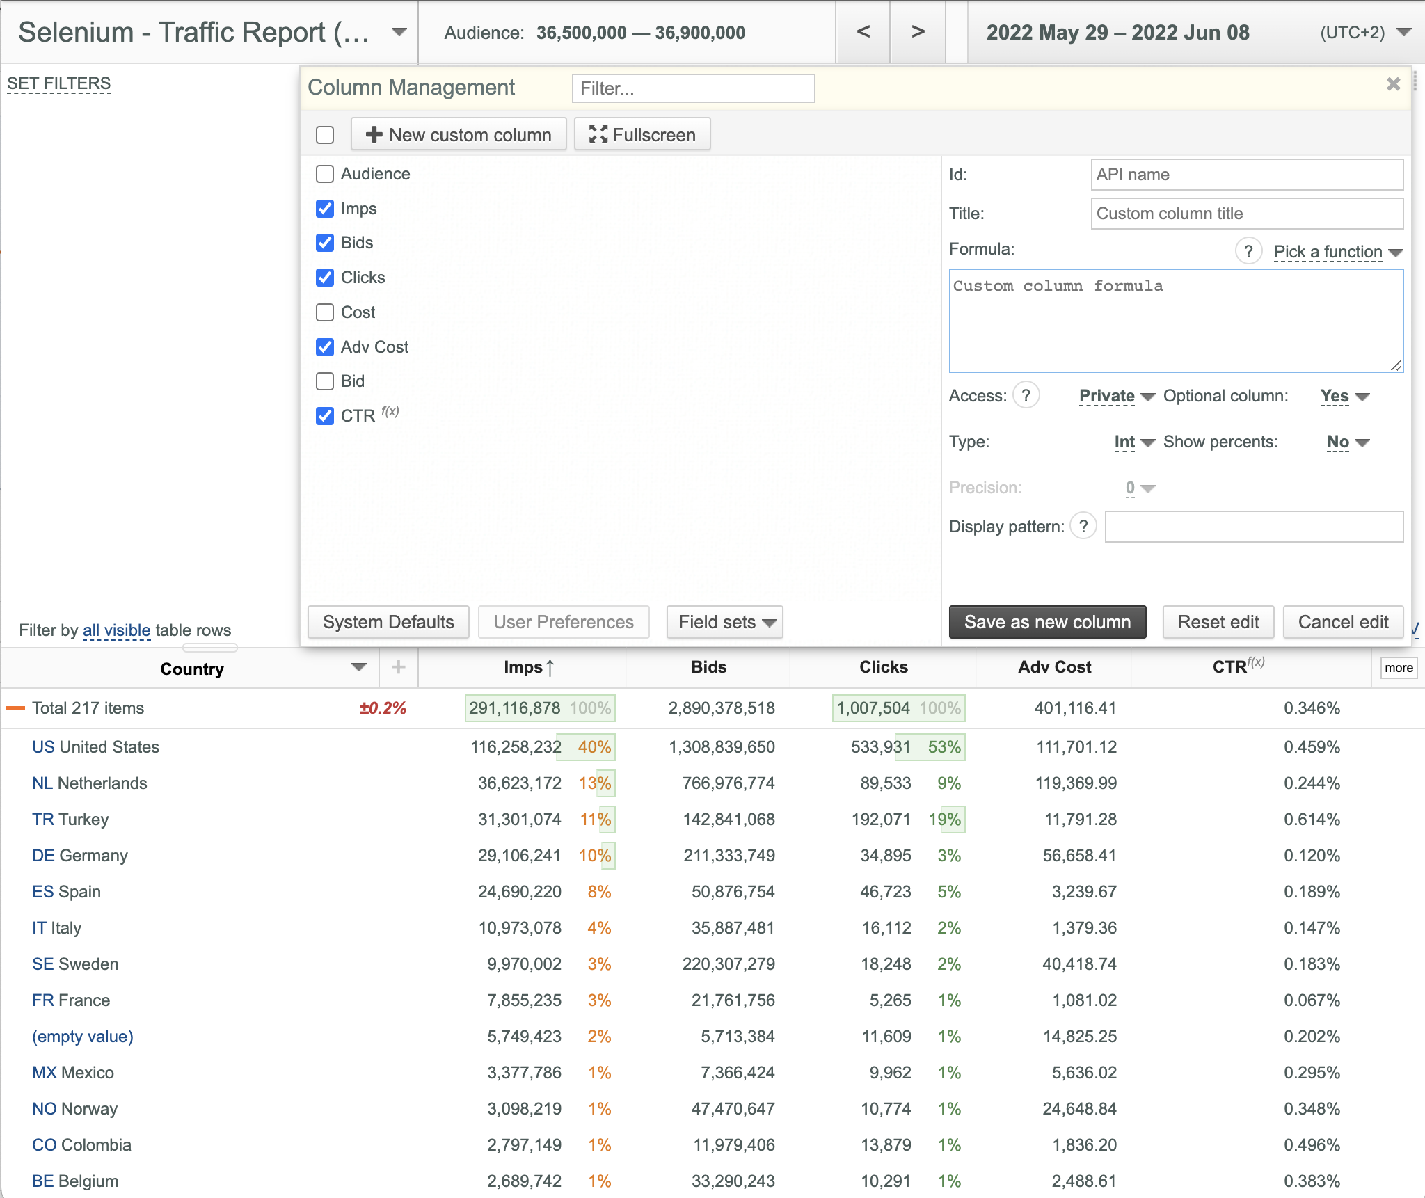1425x1198 pixels.
Task: Check the Cost column checkbox
Action: tap(325, 312)
